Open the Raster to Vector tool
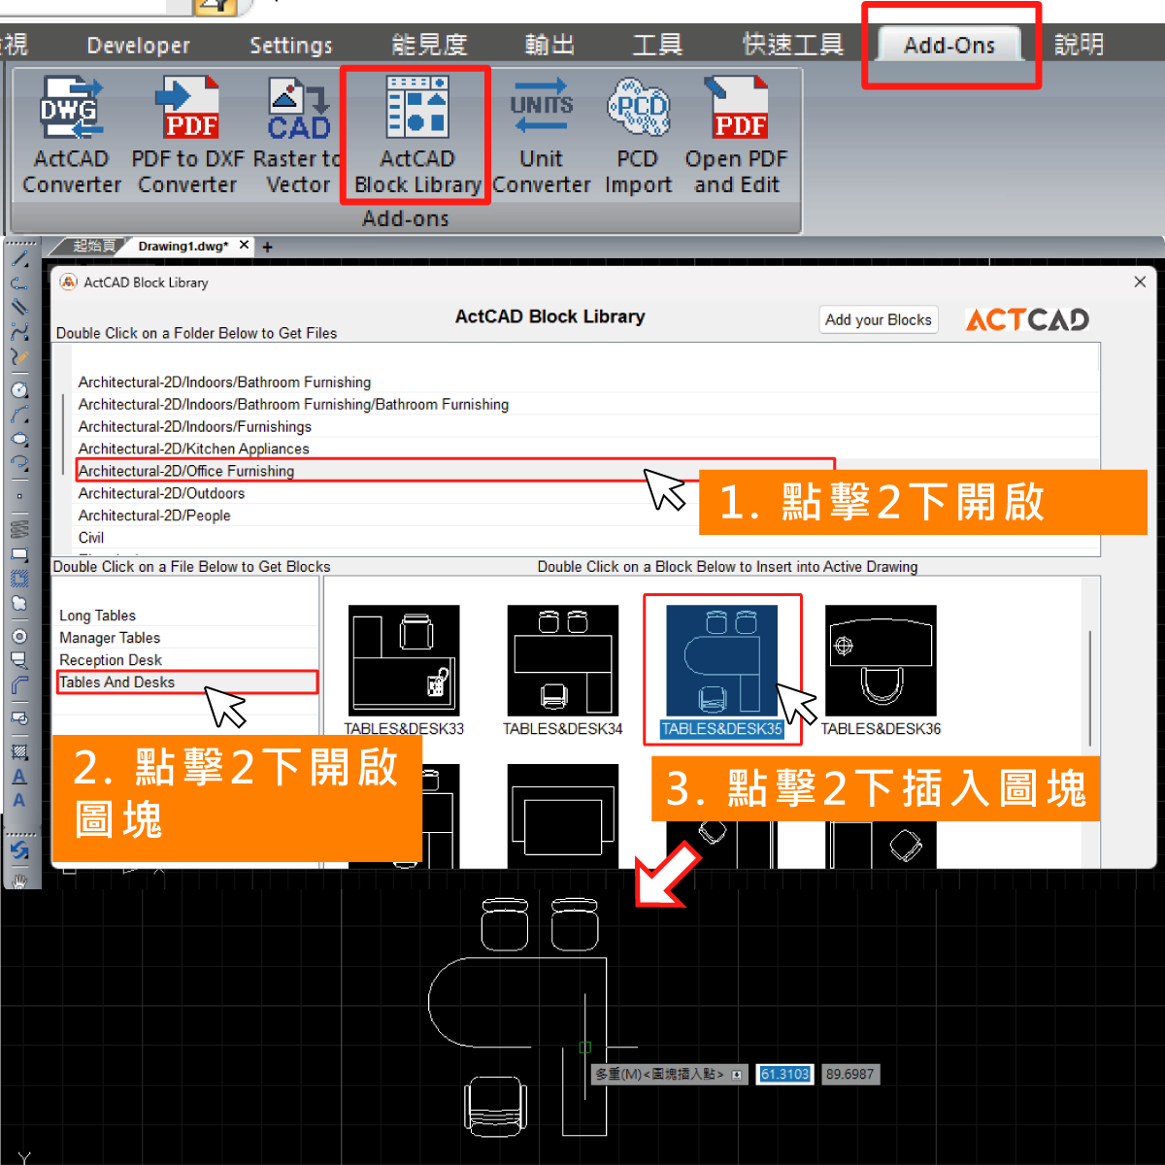 [x=298, y=135]
